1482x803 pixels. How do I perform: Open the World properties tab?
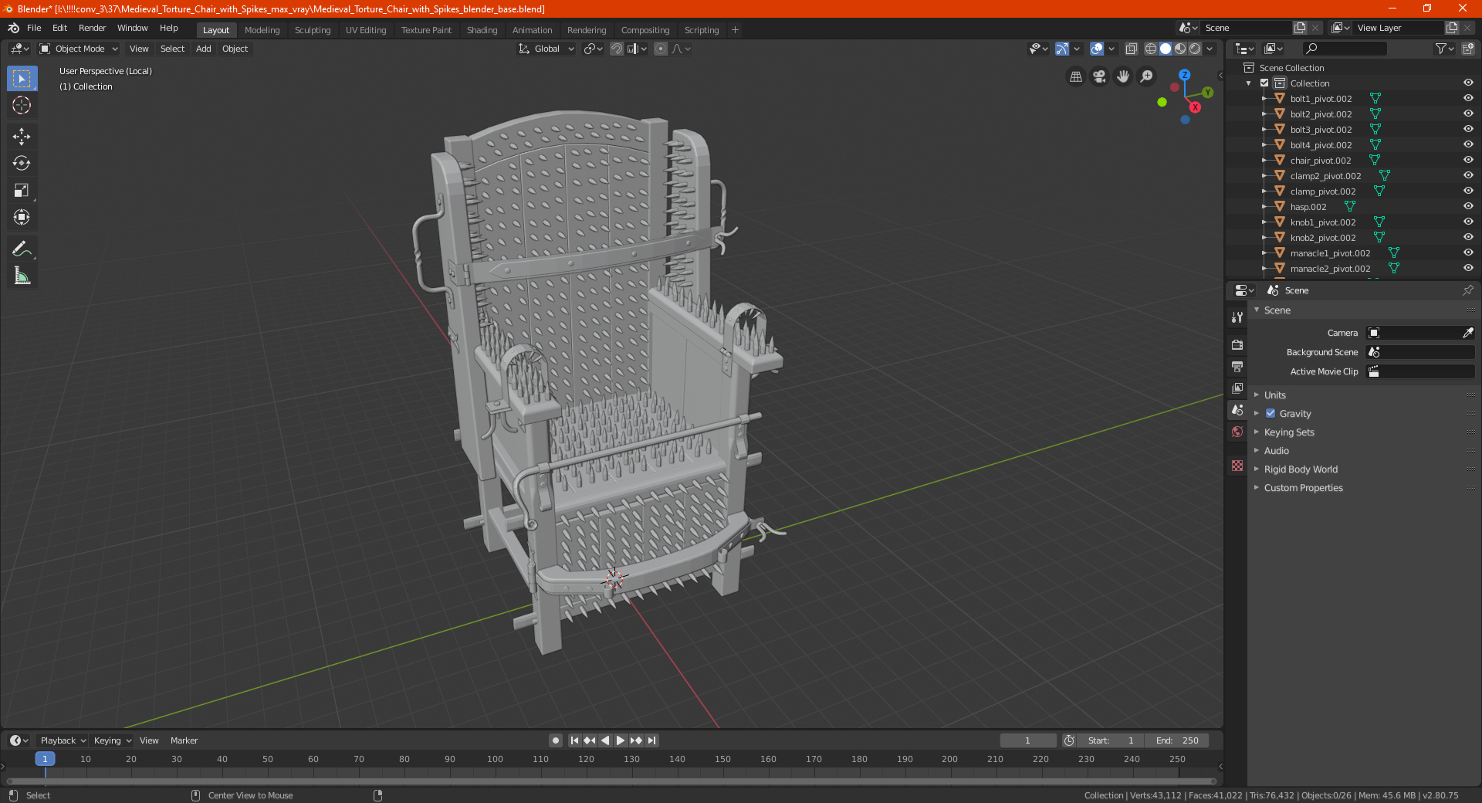tap(1237, 432)
